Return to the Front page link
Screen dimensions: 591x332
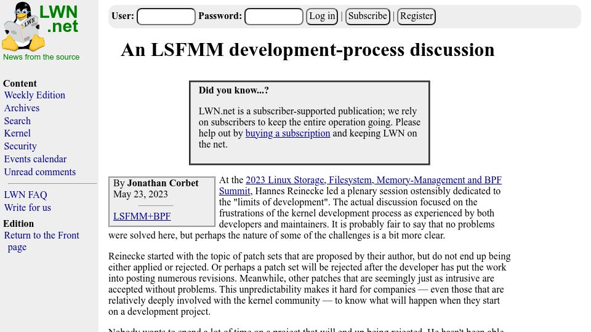coord(41,241)
